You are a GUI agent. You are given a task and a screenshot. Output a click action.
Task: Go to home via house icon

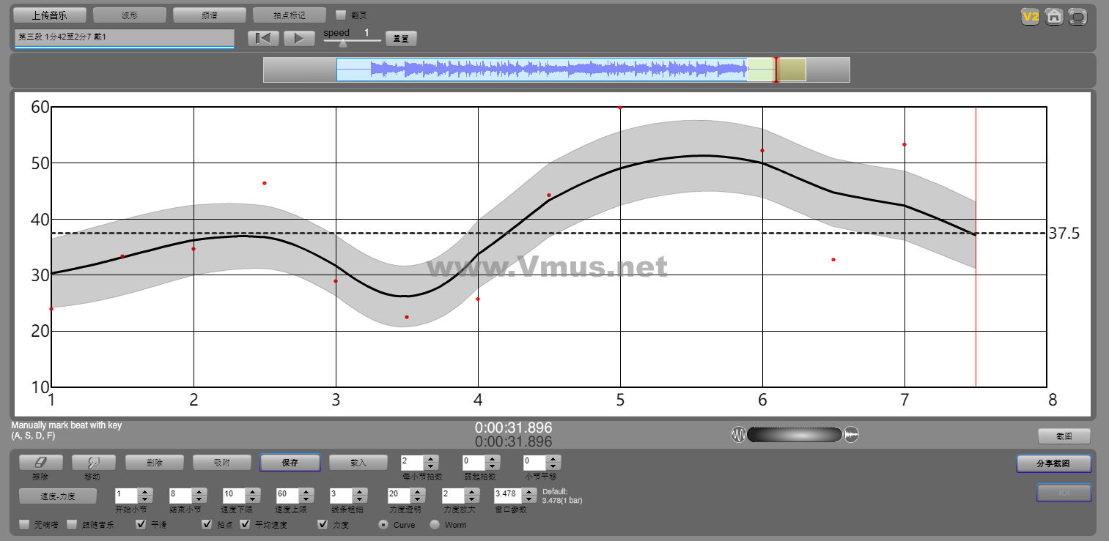click(x=1054, y=16)
